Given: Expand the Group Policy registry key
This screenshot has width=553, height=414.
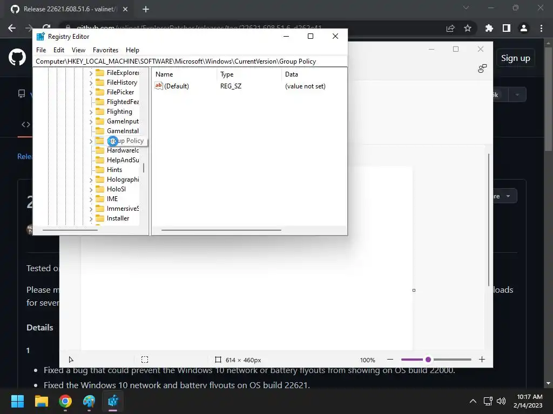Looking at the screenshot, I should click(91, 141).
